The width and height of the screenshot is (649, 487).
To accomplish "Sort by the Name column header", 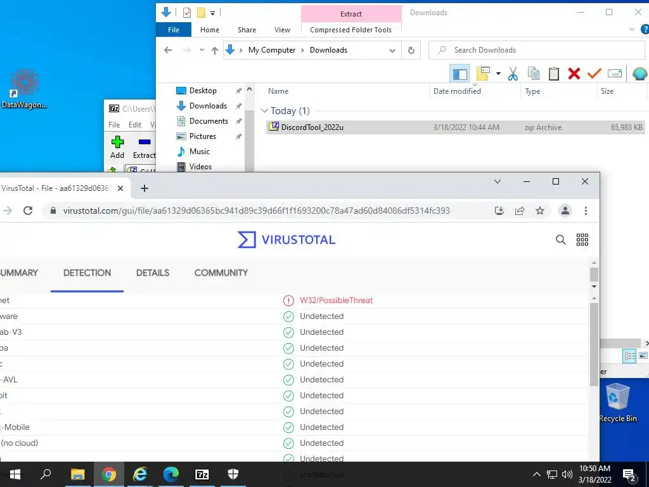I will 278,91.
